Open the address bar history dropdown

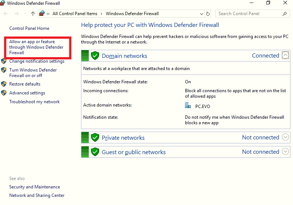click(201, 14)
